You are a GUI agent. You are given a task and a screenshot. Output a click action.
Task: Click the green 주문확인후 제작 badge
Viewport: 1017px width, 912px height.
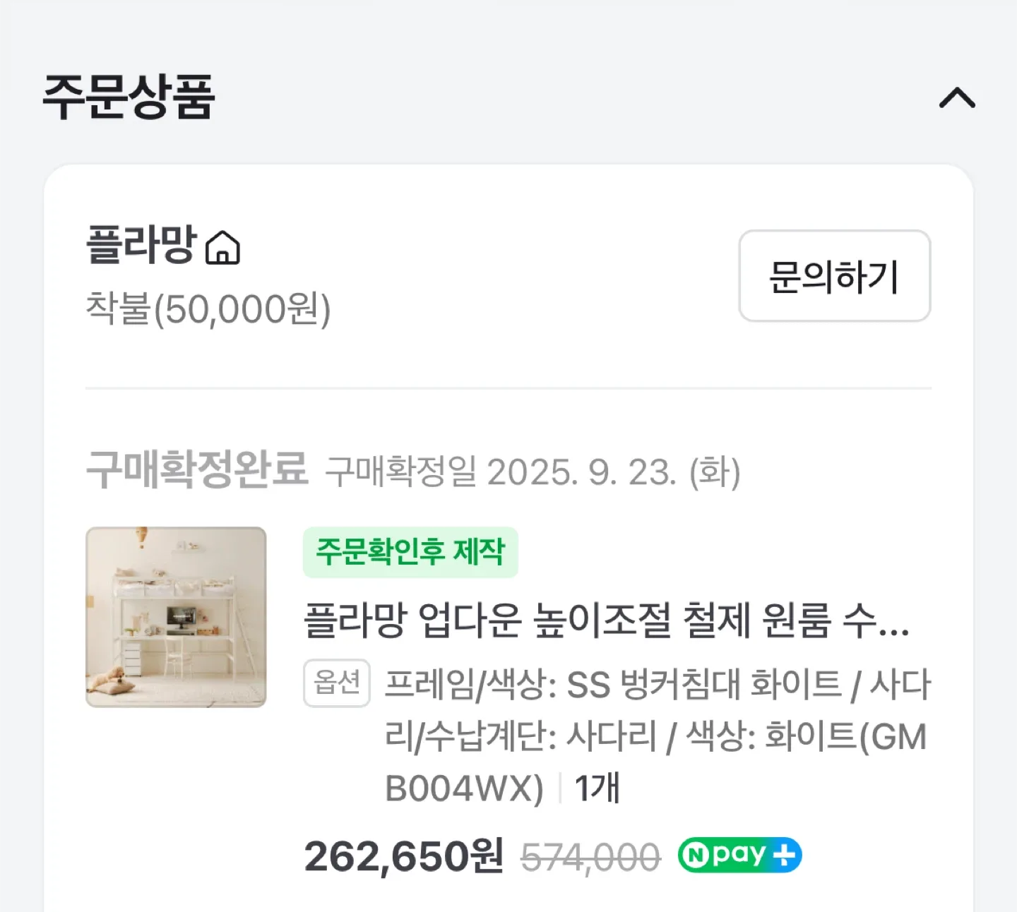pyautogui.click(x=410, y=552)
